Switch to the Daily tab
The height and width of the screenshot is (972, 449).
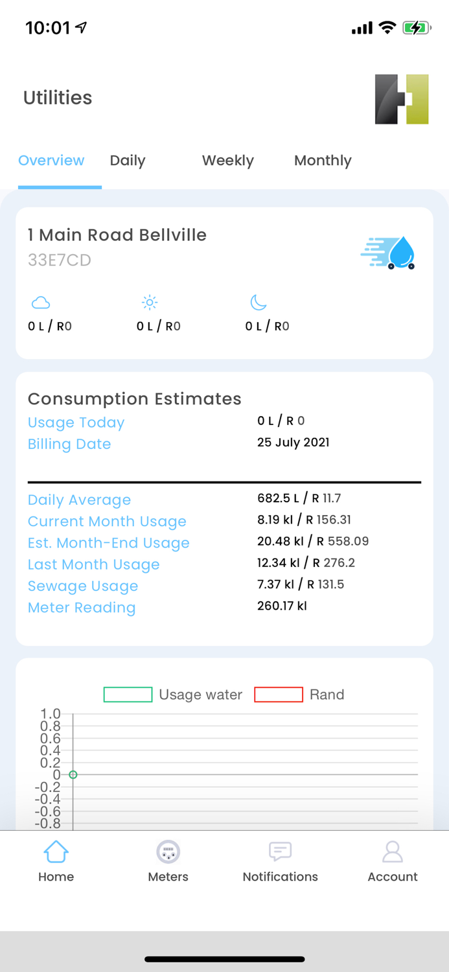pos(127,160)
